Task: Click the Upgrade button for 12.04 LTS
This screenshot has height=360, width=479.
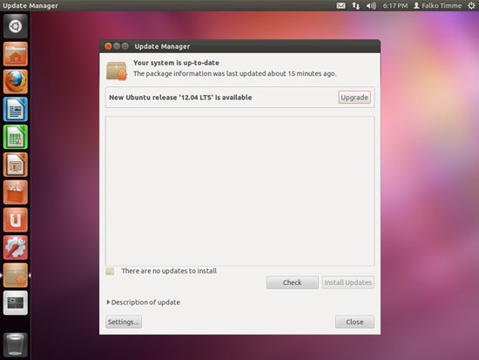Action: 354,98
